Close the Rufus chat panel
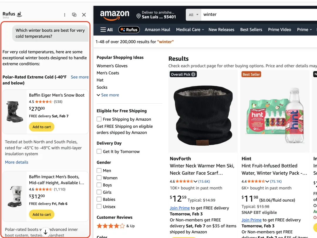317x238 pixels. tap(84, 15)
